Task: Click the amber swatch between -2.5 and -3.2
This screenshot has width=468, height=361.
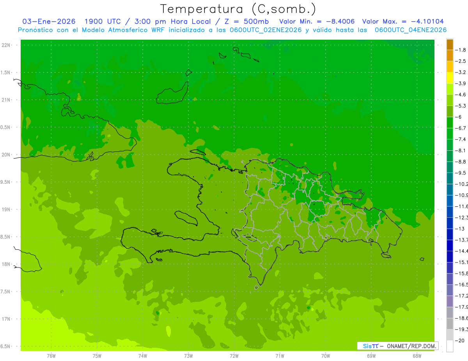Action: pos(450,67)
